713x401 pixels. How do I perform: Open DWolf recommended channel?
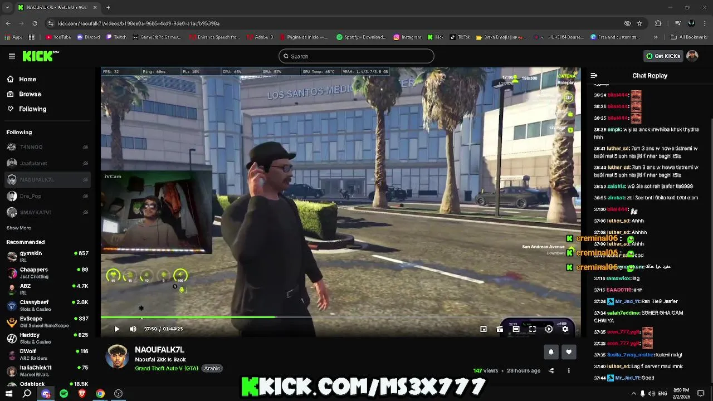(x=47, y=354)
